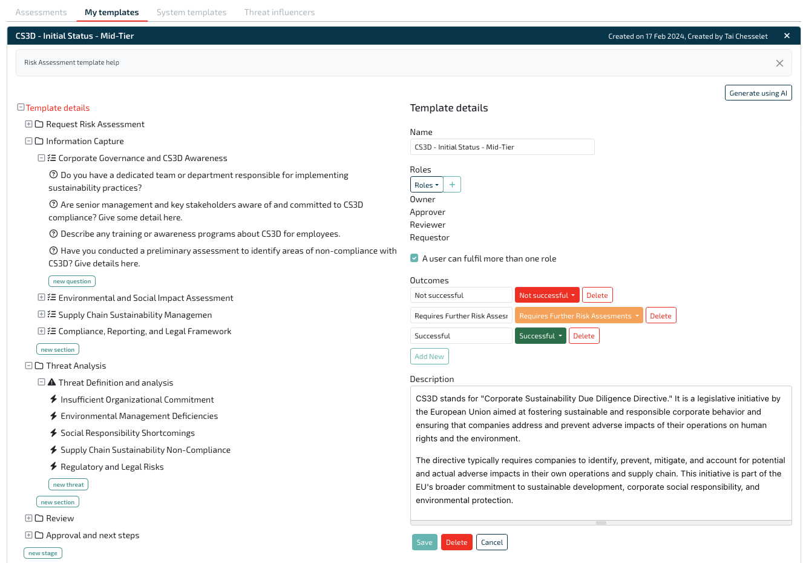Add a role with the plus icon
Image resolution: width=803 pixels, height=563 pixels.
[x=452, y=185]
